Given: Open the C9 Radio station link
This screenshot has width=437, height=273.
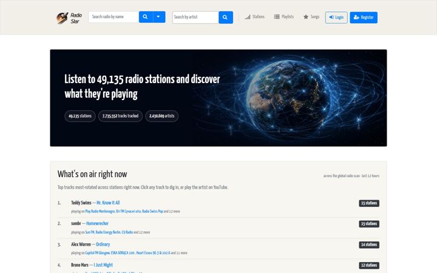Looking at the screenshot, I should click(x=127, y=232).
